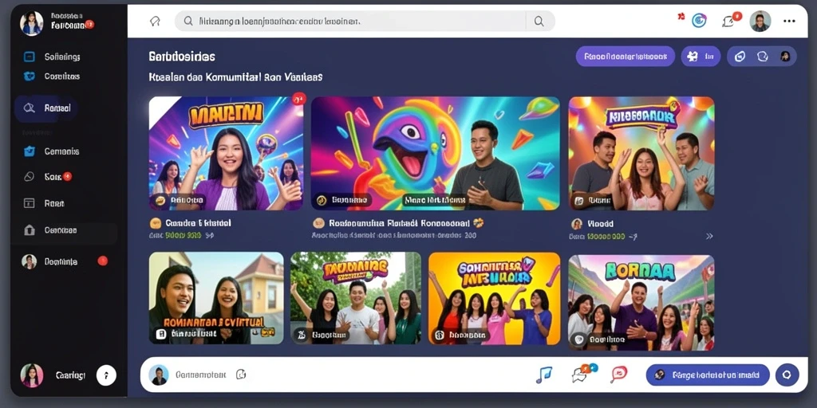Click the round icon button at bottom right corner
Screen dimensions: 817x408
[787, 375]
